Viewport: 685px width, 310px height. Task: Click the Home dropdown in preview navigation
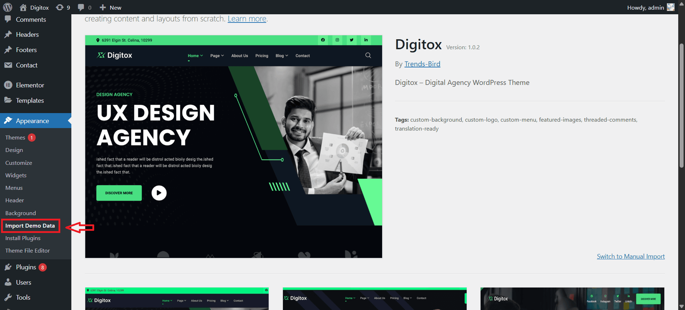tap(195, 56)
